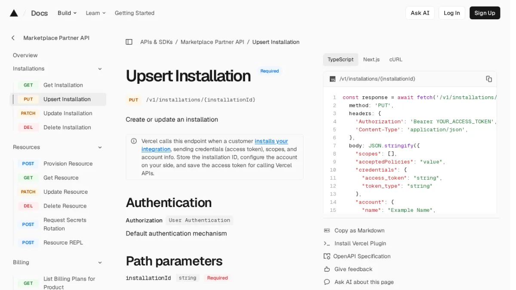The width and height of the screenshot is (516, 290).
Task: Click the OpenAPI Specification icon
Action: click(x=327, y=256)
